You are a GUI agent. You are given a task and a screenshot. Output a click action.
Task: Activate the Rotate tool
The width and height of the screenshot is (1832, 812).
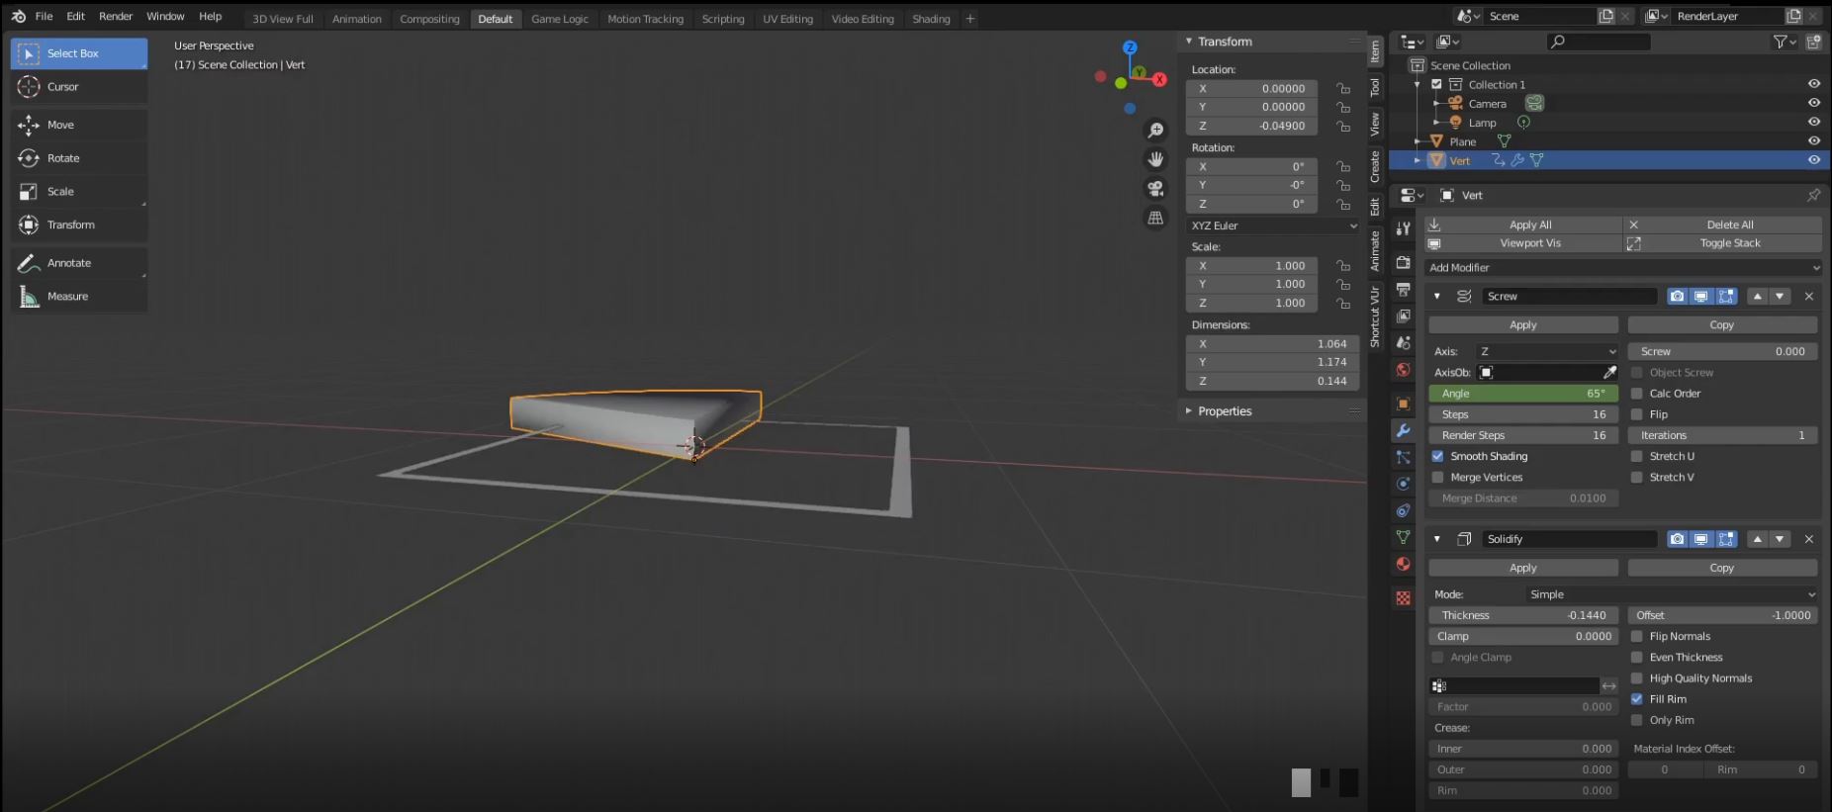point(63,158)
